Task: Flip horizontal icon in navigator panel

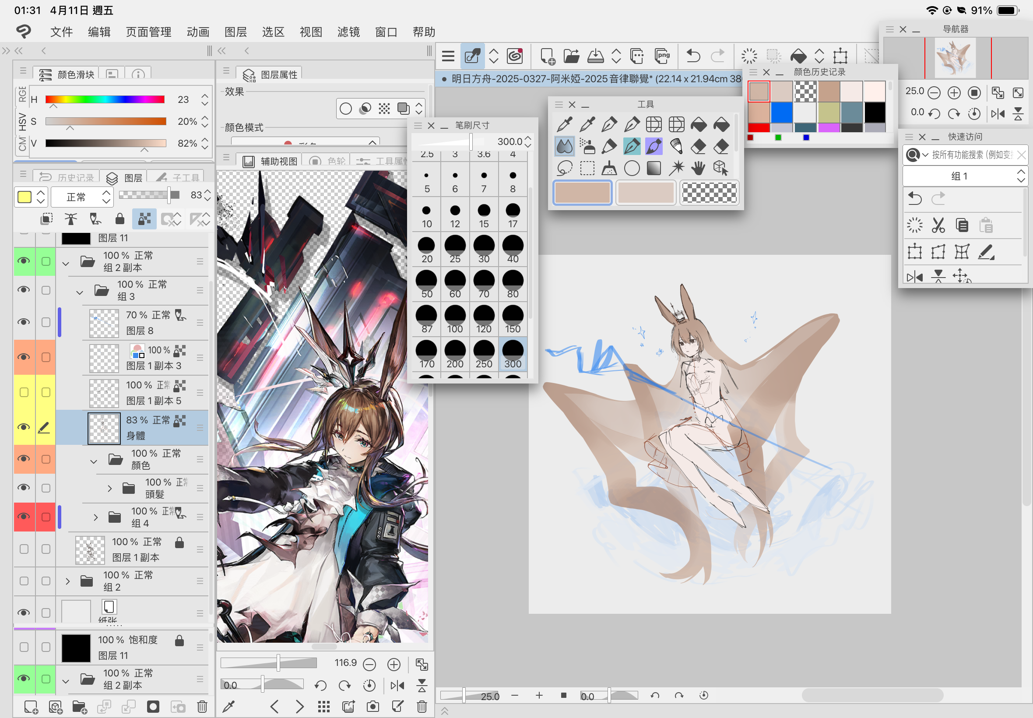Action: [x=998, y=114]
